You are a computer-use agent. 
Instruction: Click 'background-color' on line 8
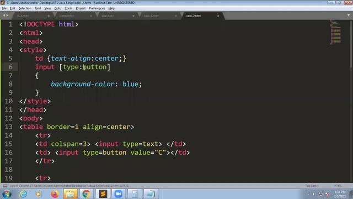coord(83,84)
